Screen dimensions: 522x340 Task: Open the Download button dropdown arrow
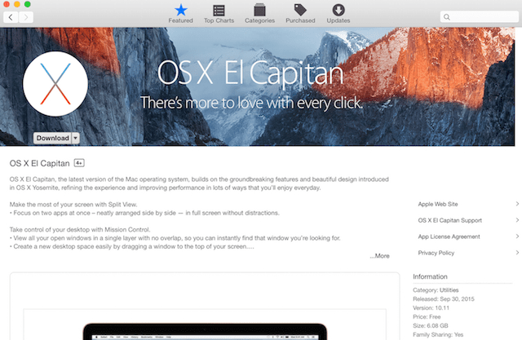click(76, 139)
